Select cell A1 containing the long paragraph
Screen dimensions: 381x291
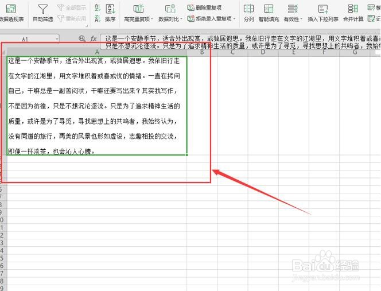click(97, 106)
